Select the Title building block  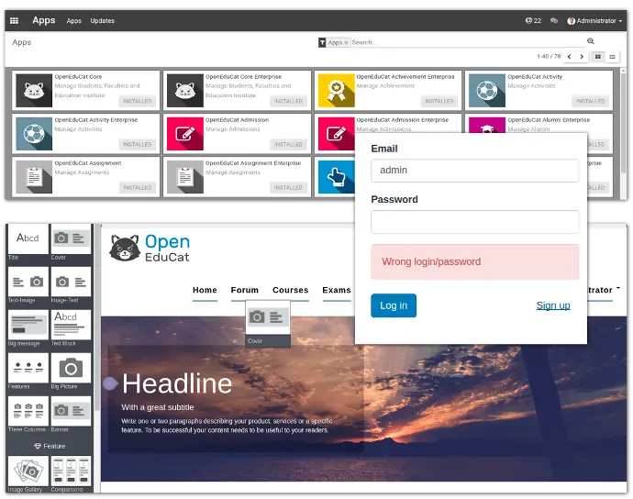point(28,242)
